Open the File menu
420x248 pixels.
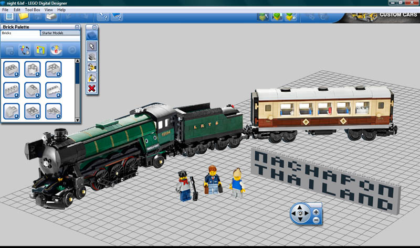pyautogui.click(x=5, y=9)
